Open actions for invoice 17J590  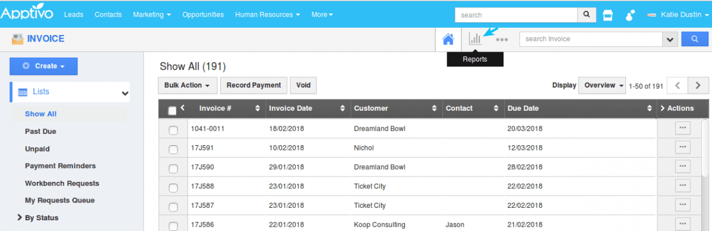682,166
